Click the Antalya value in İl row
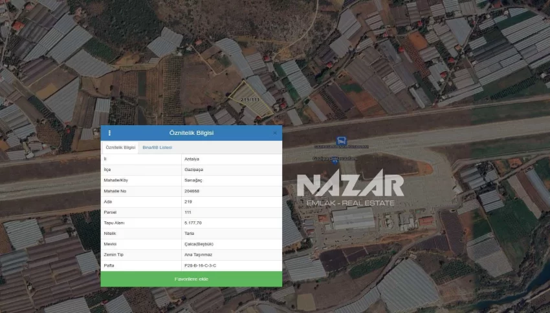The image size is (550, 313). coord(192,159)
